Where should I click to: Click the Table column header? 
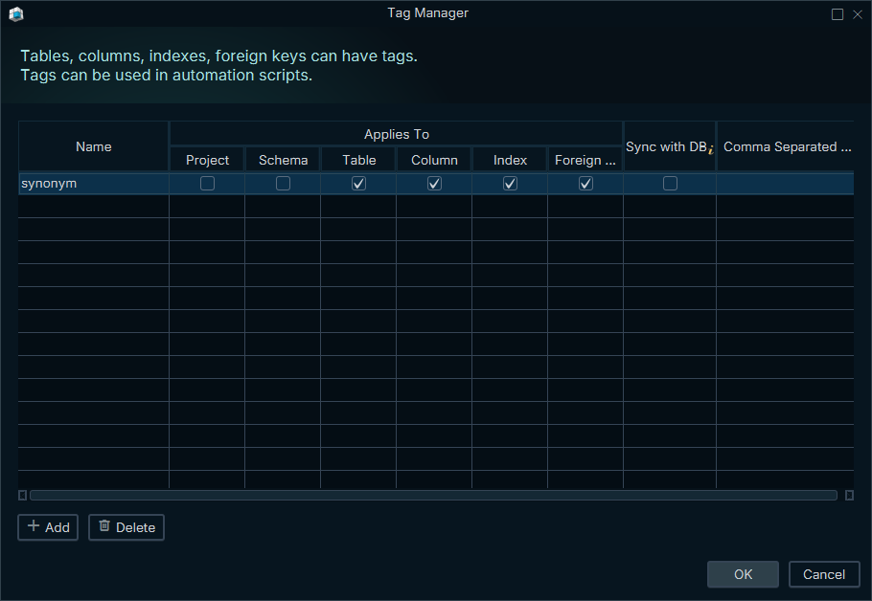[358, 160]
